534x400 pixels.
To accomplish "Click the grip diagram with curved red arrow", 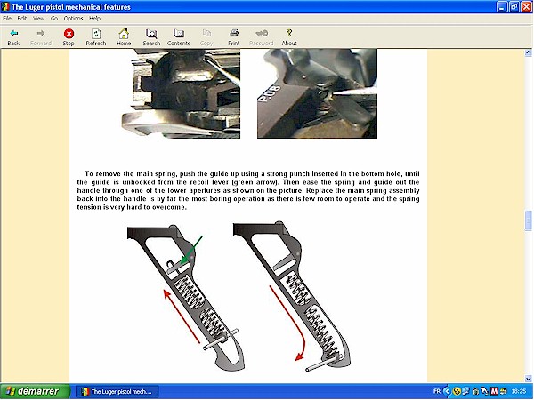I will (x=292, y=296).
